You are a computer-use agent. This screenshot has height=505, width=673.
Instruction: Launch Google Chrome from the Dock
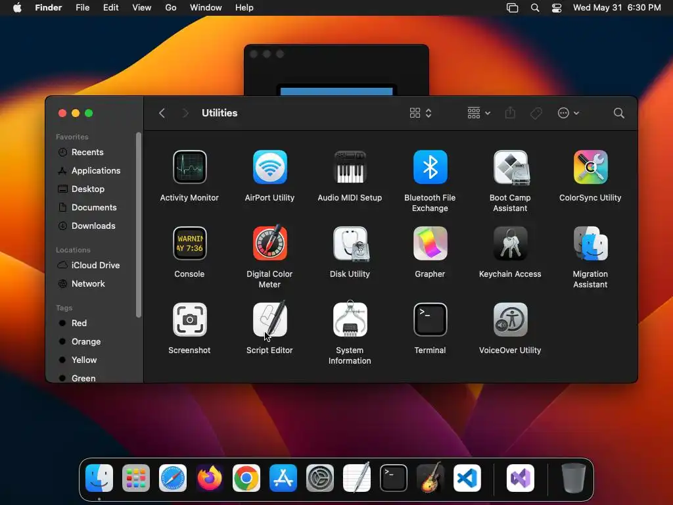[x=246, y=478]
